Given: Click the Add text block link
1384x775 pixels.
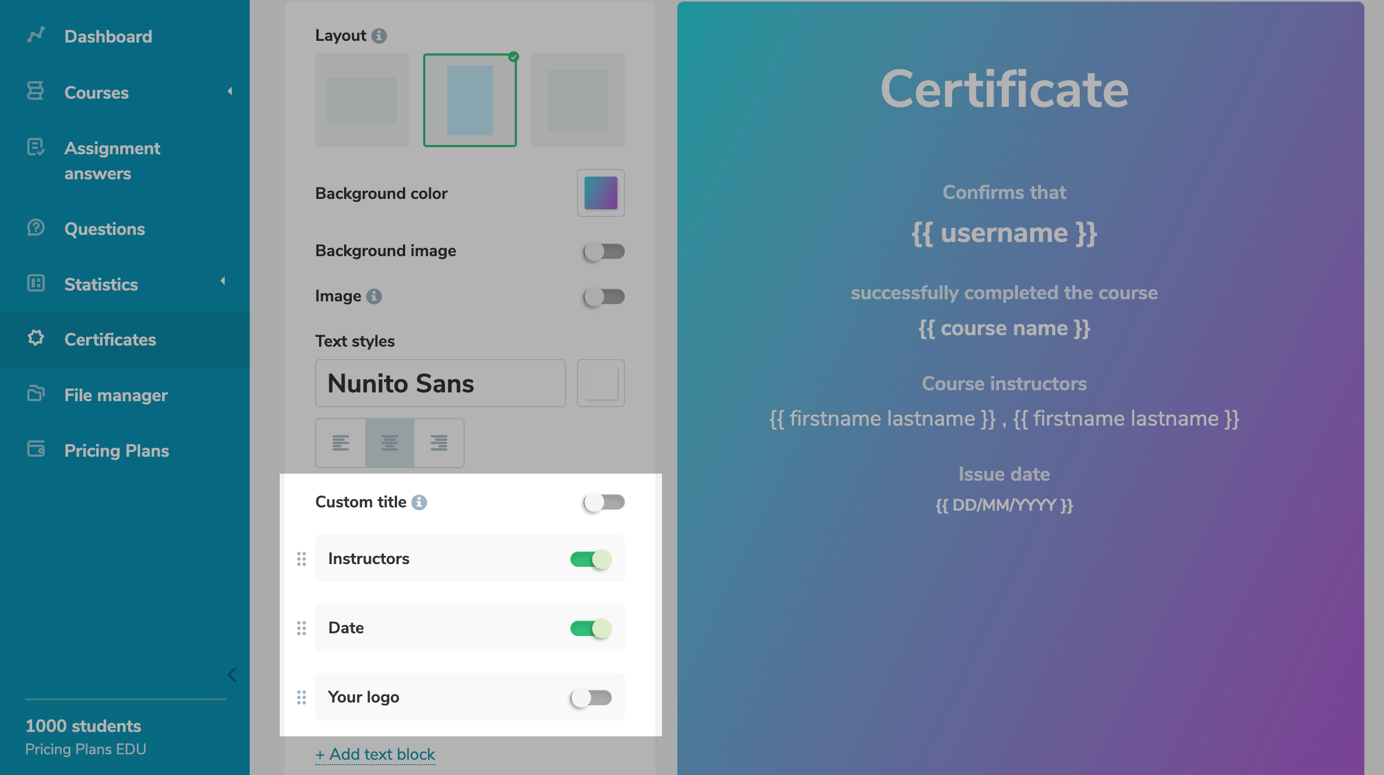Looking at the screenshot, I should click(375, 754).
